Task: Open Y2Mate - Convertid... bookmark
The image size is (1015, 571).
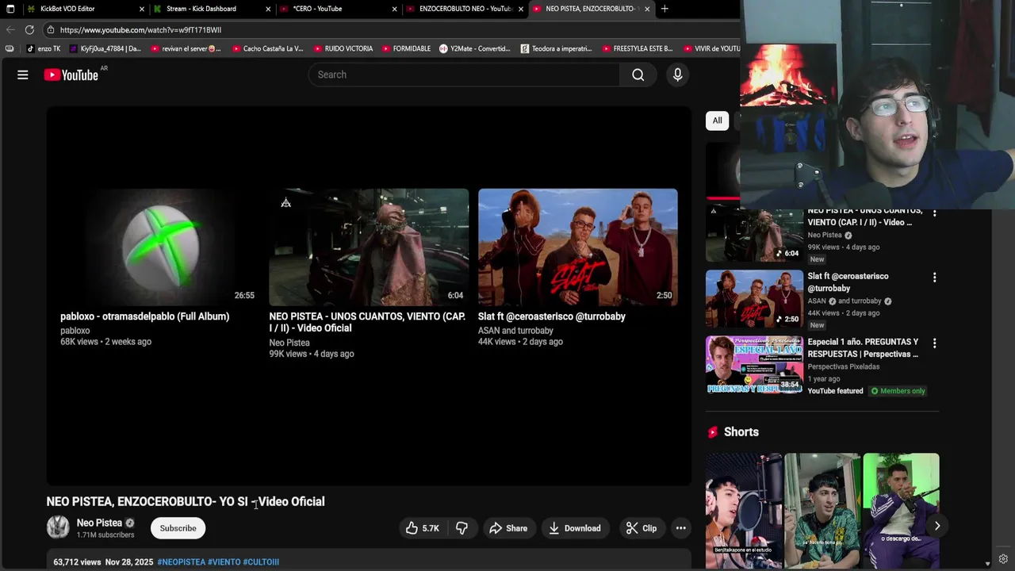Action: click(x=474, y=48)
